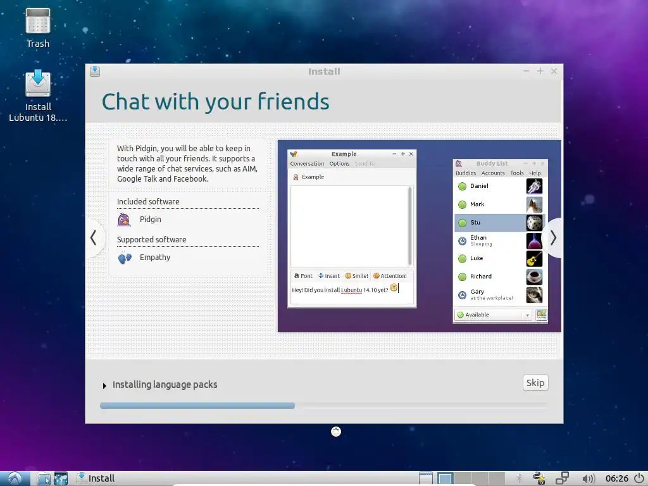Click the Buddy List Pidgin icon
The image size is (648, 486).
coord(459,164)
